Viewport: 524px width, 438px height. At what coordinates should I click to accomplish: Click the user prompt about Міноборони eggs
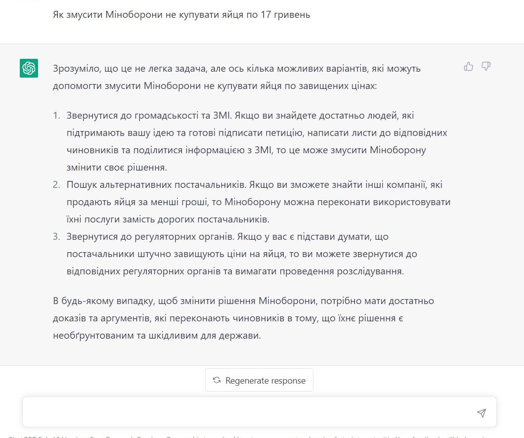point(181,15)
